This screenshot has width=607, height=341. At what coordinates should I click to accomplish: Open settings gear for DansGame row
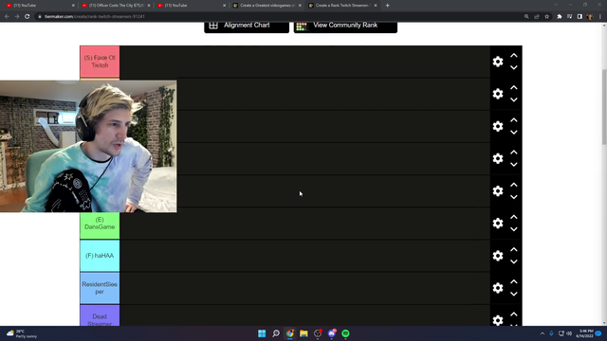tap(498, 224)
